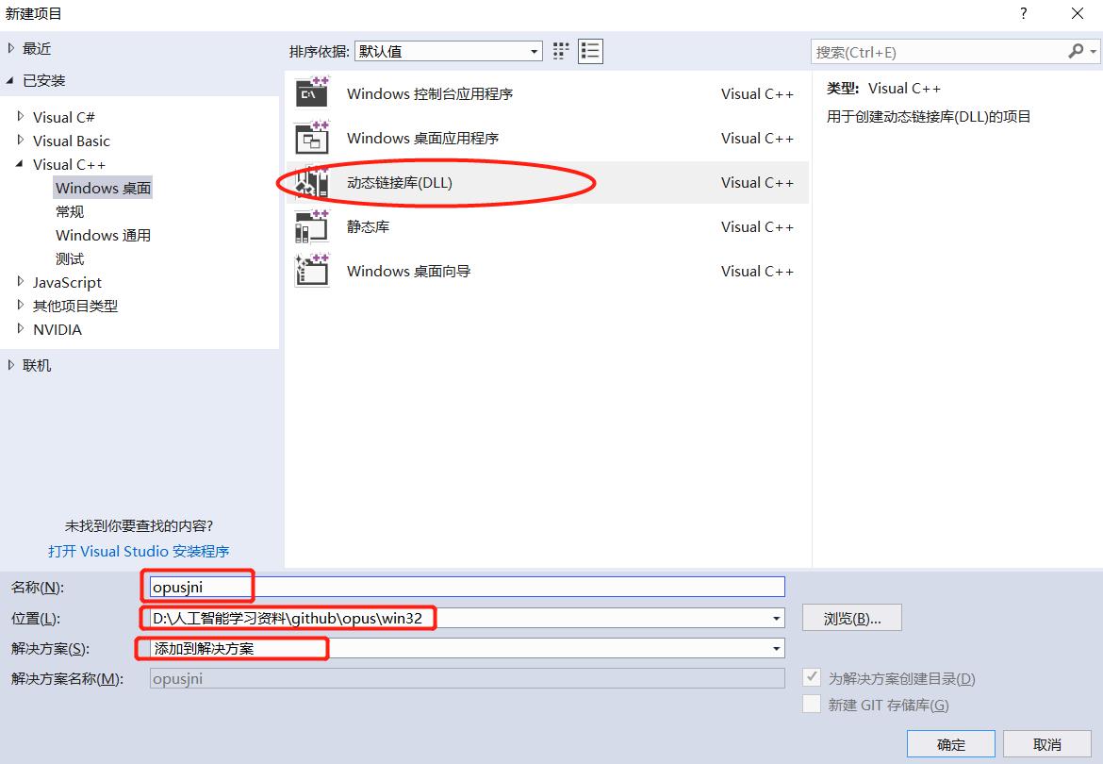
Task: Click the 其他项目类型 category label
Action: pyautogui.click(x=75, y=306)
